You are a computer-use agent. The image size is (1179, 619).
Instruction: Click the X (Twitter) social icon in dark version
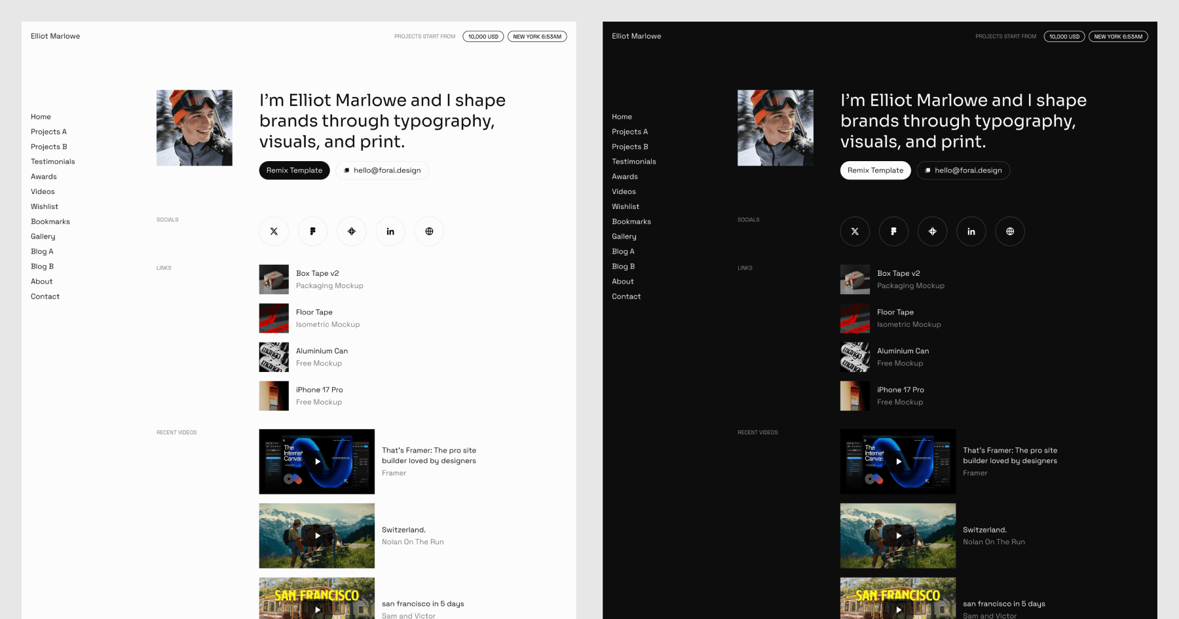point(855,231)
